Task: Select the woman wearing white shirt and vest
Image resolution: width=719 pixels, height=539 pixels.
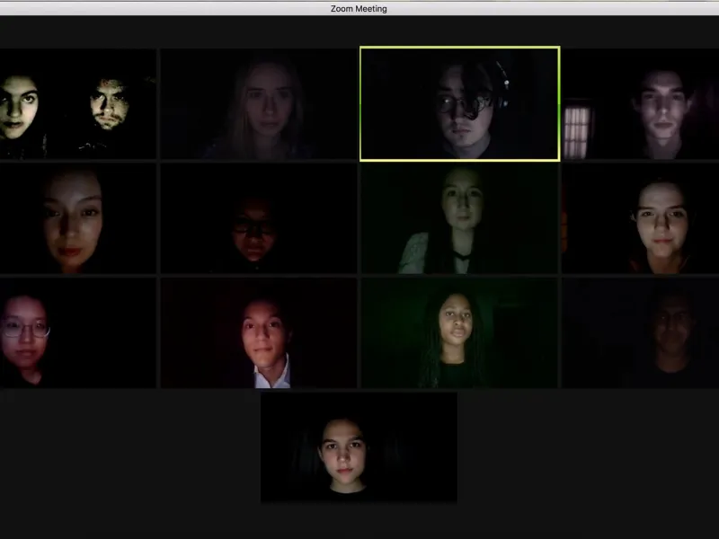Action: 460,218
